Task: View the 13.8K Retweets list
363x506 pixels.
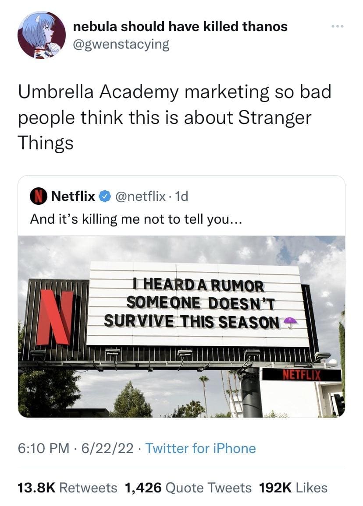Action: pyautogui.click(x=67, y=488)
